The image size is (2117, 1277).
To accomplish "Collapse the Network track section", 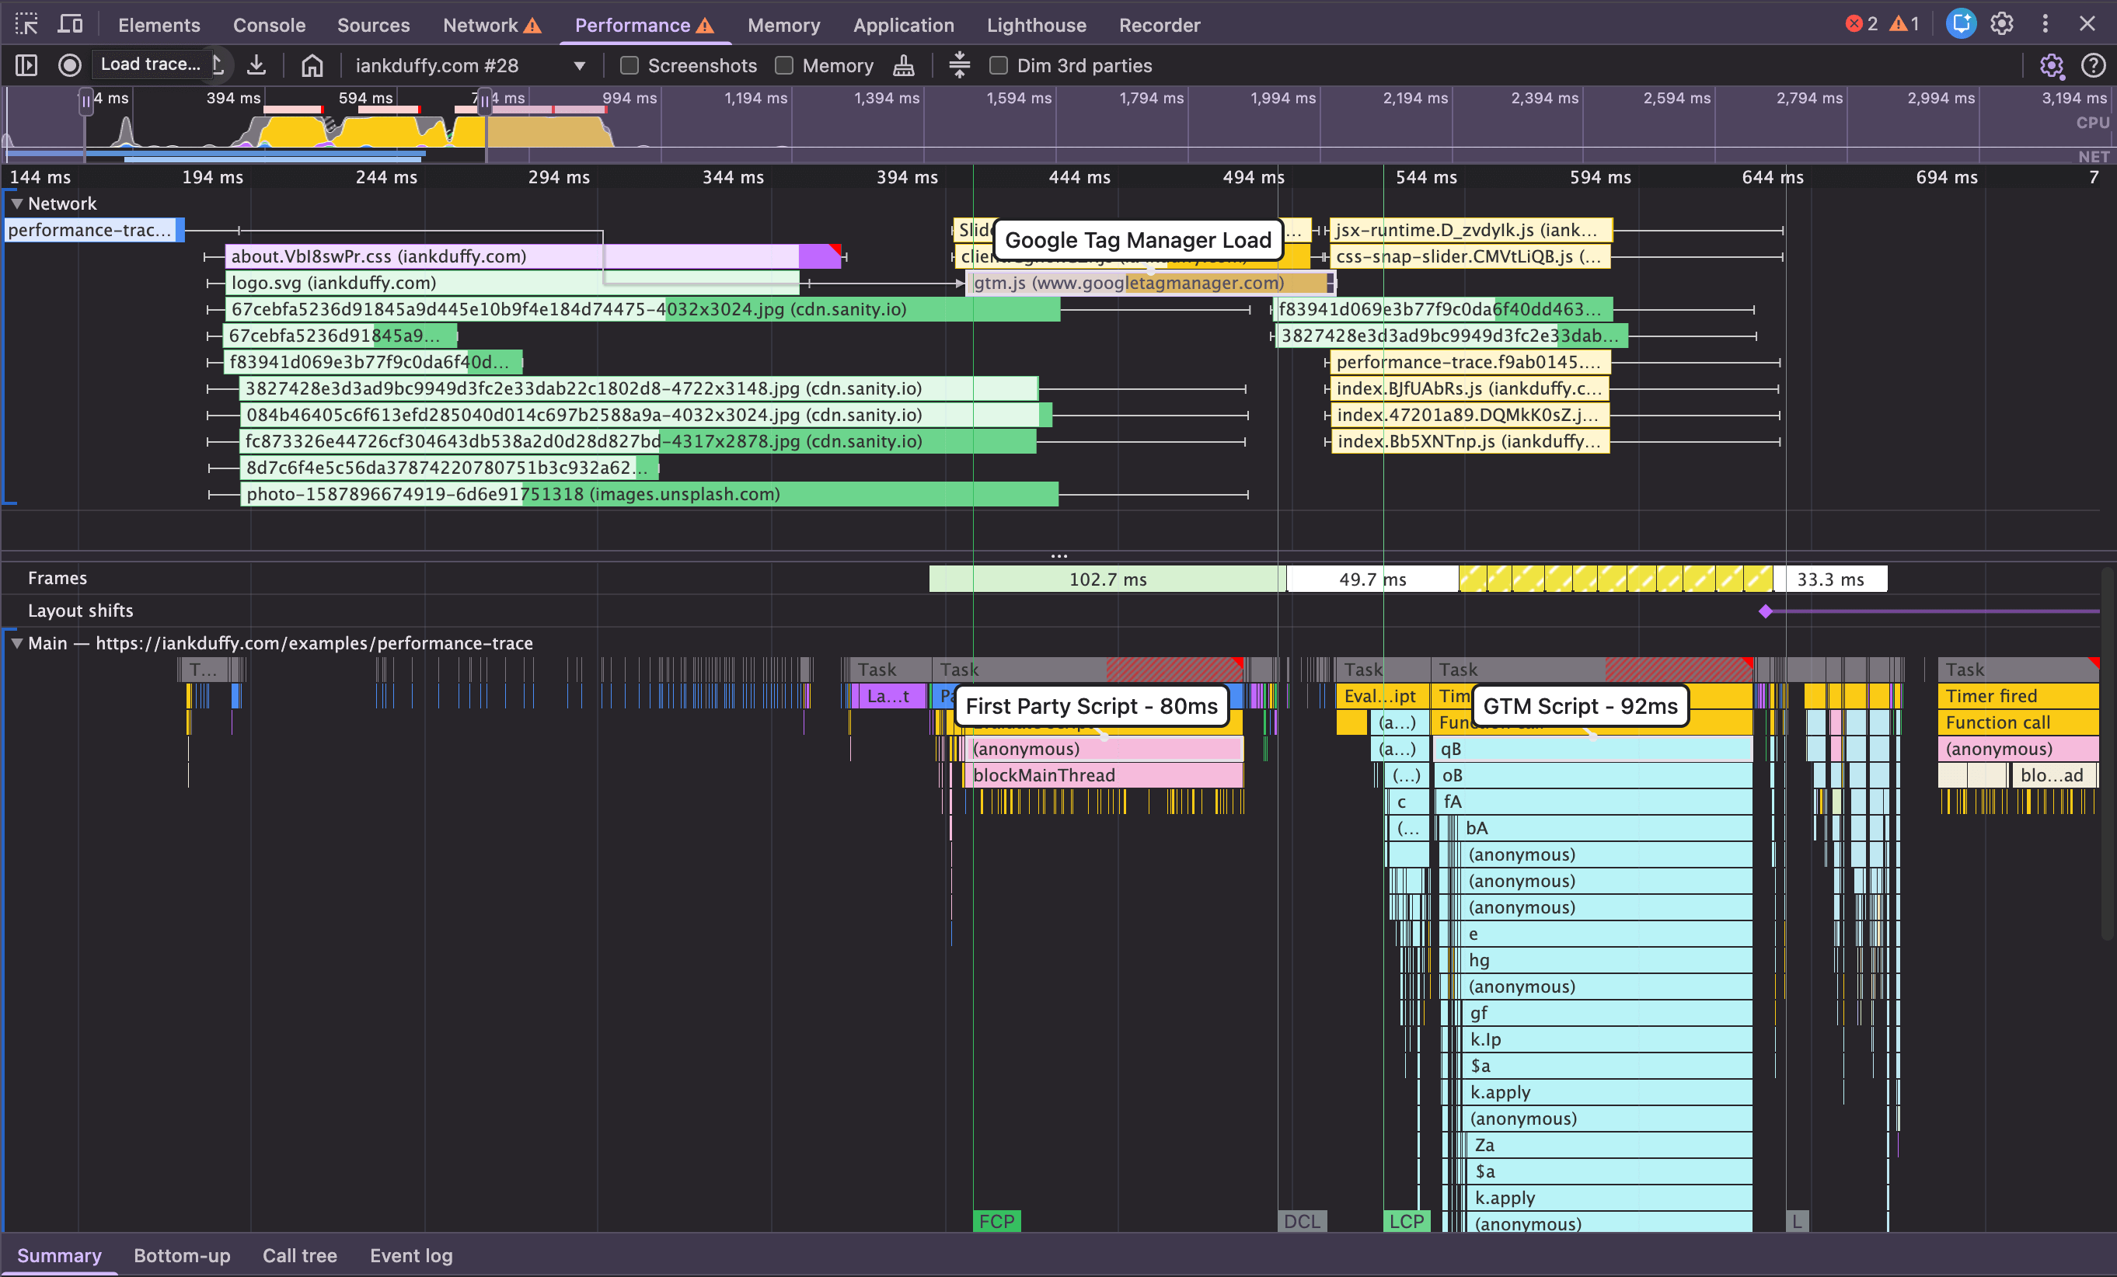I will [x=16, y=204].
